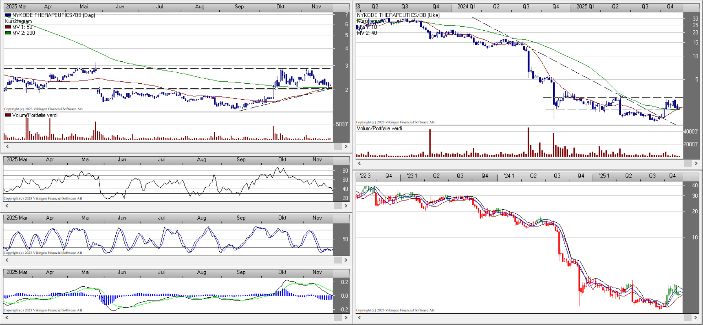This screenshot has width=703, height=325.
Task: Click the green MV 2: 200 legend swatch
Action: 8,33
